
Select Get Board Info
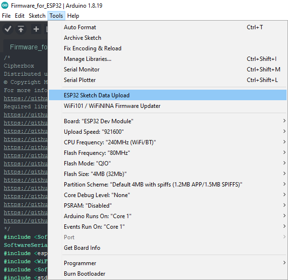click(x=168, y=248)
